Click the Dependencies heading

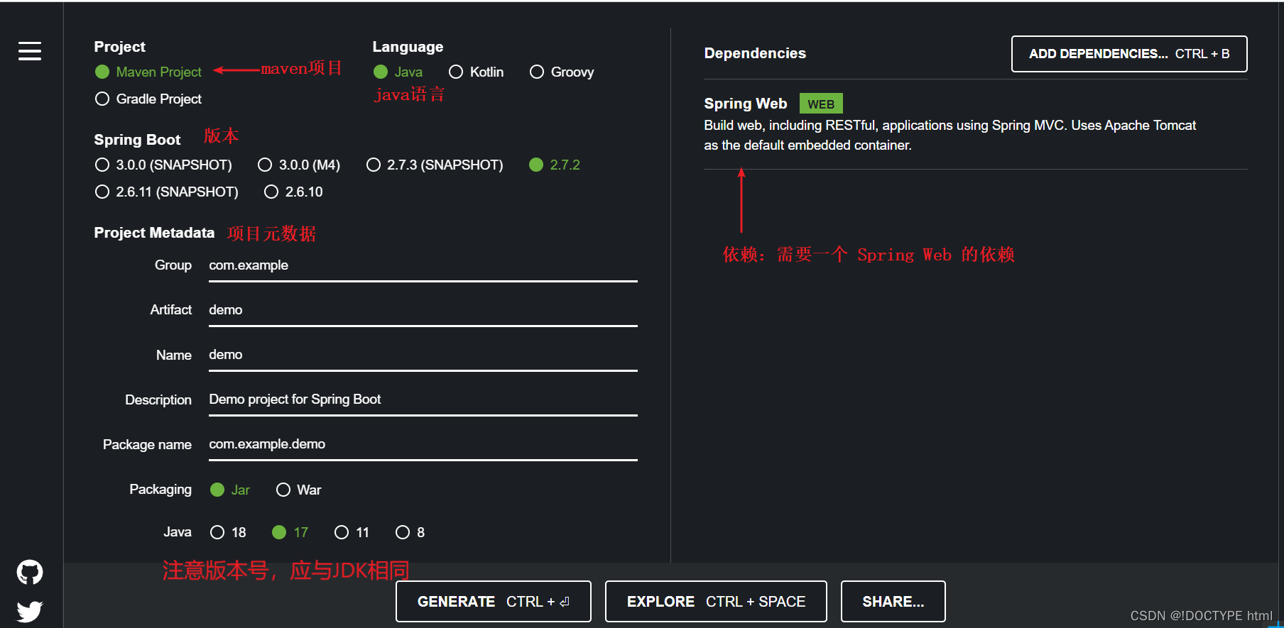(x=755, y=53)
